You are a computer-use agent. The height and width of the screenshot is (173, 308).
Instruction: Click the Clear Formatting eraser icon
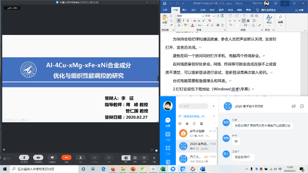(210, 21)
